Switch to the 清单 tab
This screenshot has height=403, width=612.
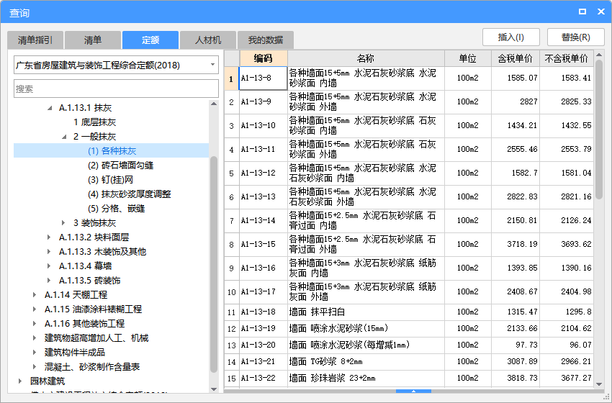[x=92, y=40]
